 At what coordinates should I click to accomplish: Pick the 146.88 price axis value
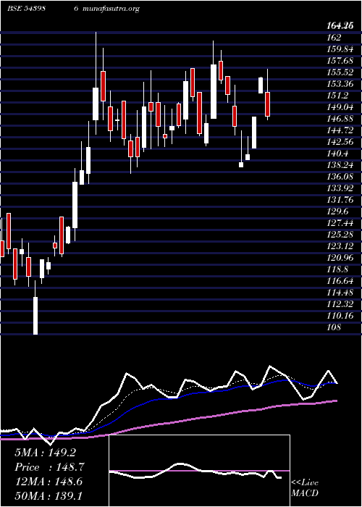340,119
